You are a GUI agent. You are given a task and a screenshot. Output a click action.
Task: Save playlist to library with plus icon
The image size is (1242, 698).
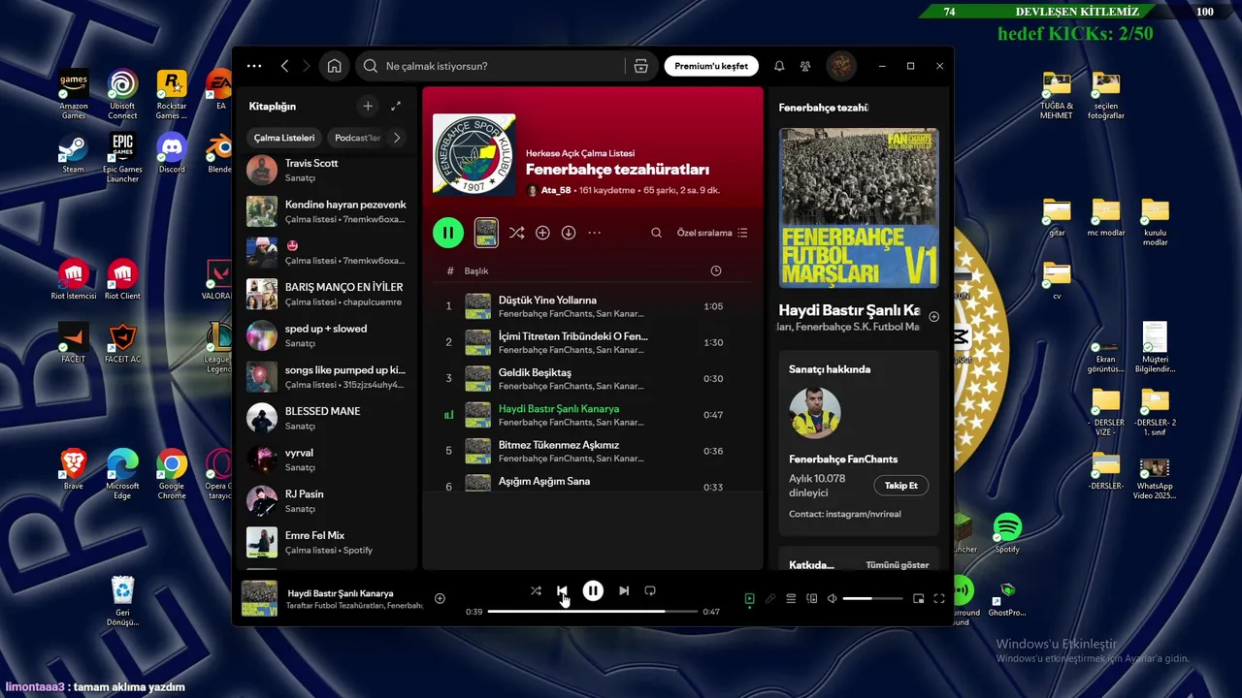(542, 233)
